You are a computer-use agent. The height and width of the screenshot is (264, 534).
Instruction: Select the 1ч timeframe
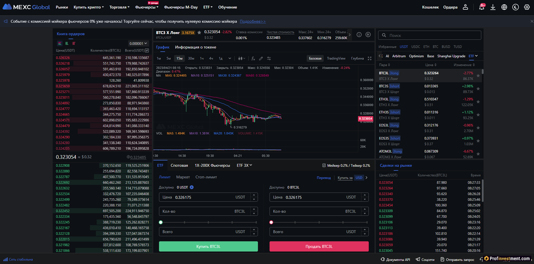[x=202, y=58]
